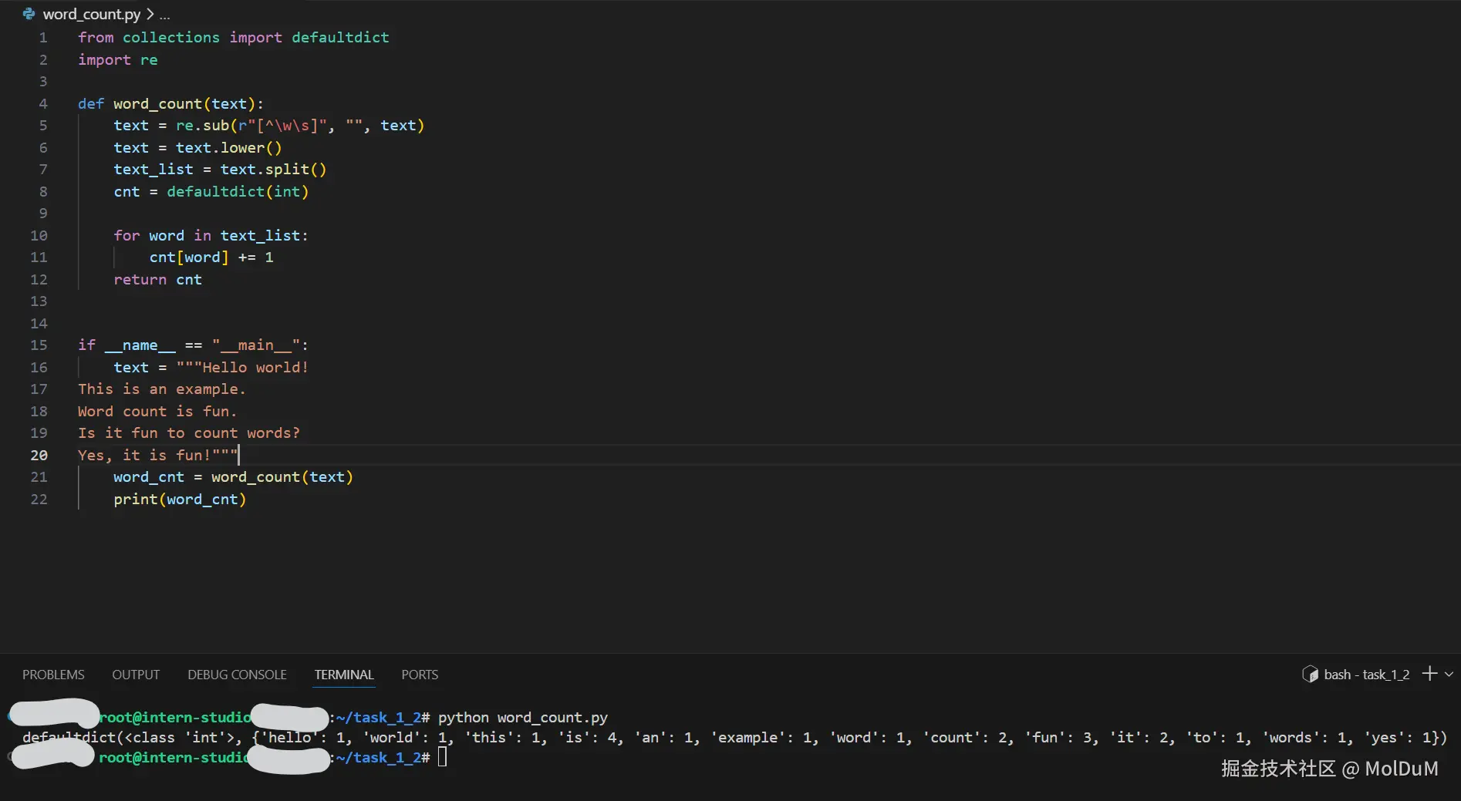Click the word_count.py breadcrumb file name
The width and height of the screenshot is (1461, 801).
(92, 14)
